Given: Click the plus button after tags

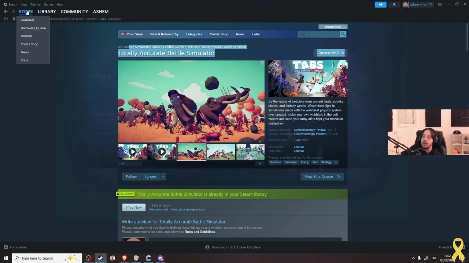Looking at the screenshot, I should click(336, 162).
